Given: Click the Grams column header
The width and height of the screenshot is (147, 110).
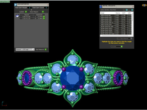Looking at the screenshot, I should 118,13.
